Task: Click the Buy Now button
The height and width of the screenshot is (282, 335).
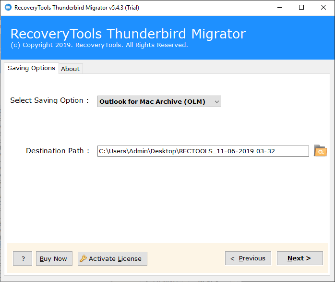Action: (54, 258)
